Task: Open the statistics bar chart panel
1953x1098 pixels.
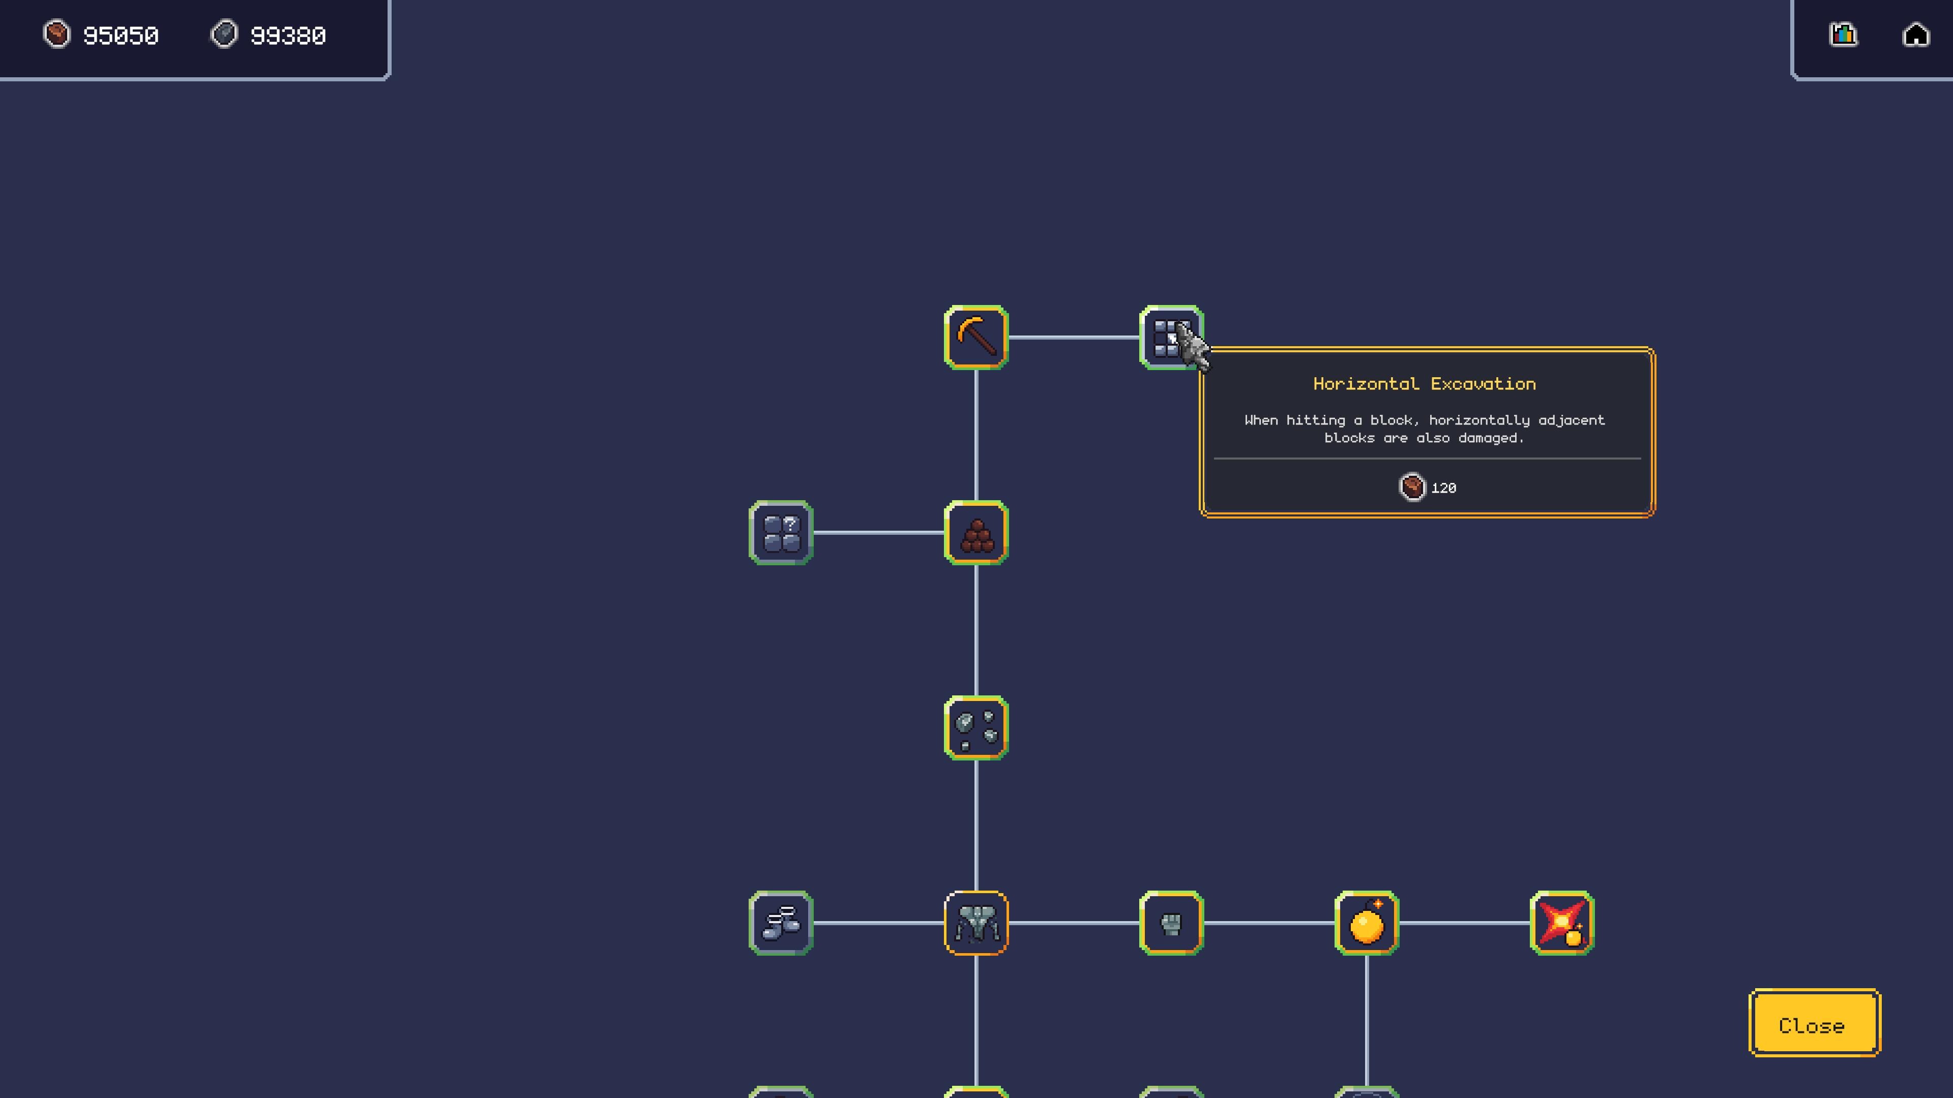Action: [1845, 34]
